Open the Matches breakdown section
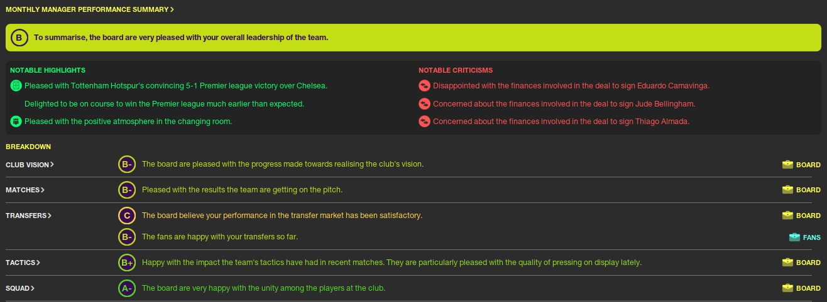The height and width of the screenshot is (302, 827). click(x=25, y=190)
